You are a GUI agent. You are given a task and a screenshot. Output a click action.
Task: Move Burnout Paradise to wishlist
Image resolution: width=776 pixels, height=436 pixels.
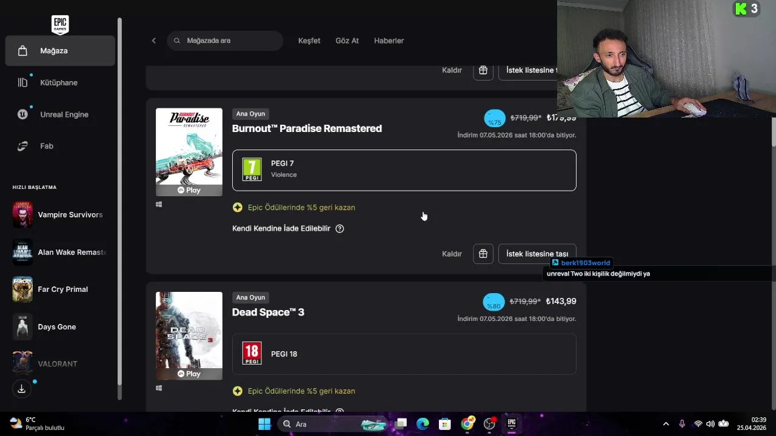tap(537, 254)
